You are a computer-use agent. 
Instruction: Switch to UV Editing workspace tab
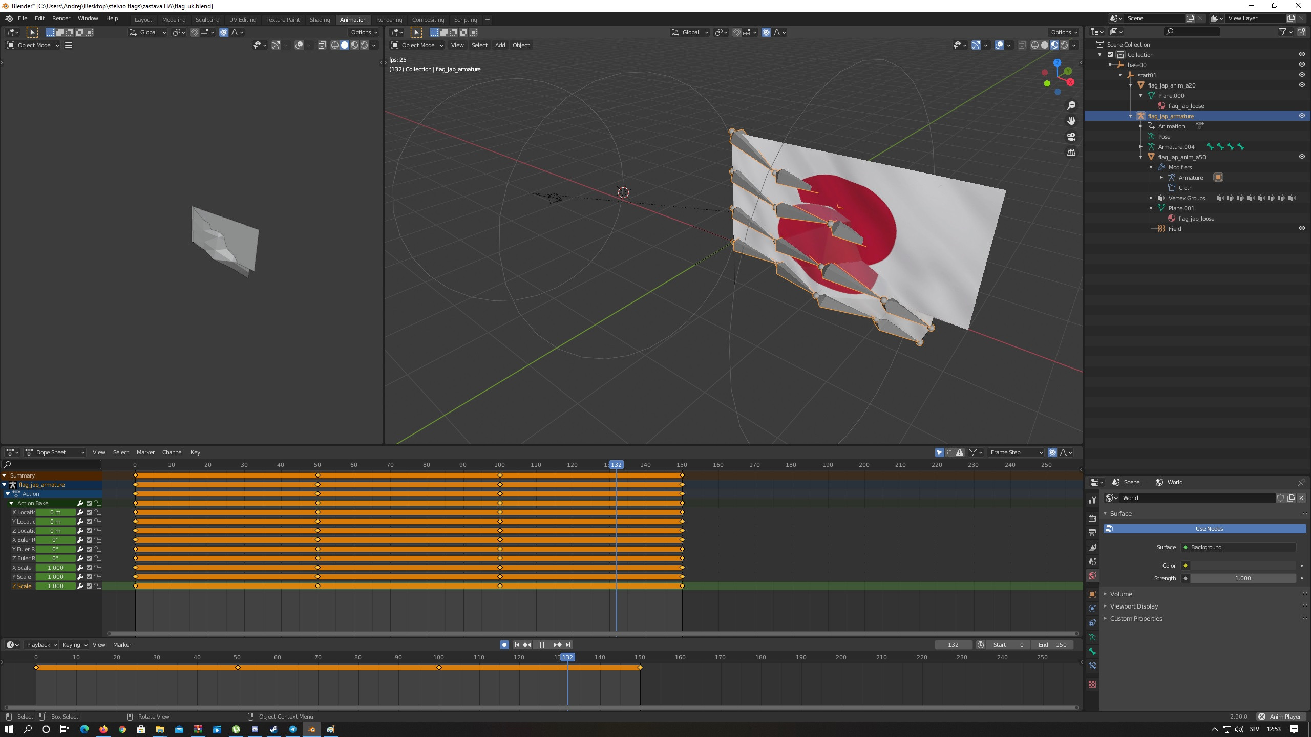point(242,20)
